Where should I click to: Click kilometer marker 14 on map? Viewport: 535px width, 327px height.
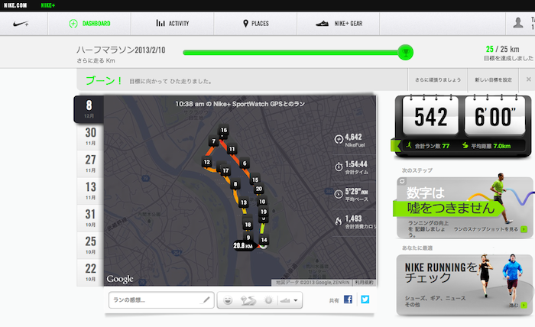tap(264, 240)
